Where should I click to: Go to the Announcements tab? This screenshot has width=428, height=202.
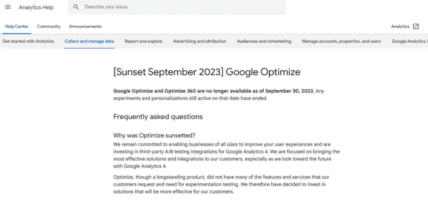(x=85, y=26)
